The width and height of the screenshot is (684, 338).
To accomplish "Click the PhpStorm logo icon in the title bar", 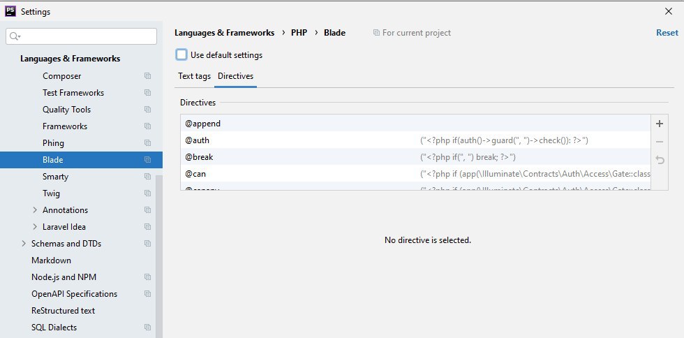I will [10, 11].
